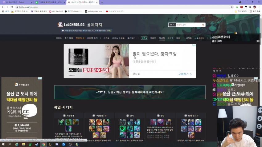
Task: Click the 망각 trait emblem icon
Action: (x=128, y=116)
